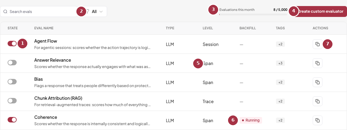Show the +2 tags on Coherence row
Viewport: 347px width, 130px height.
point(280,120)
